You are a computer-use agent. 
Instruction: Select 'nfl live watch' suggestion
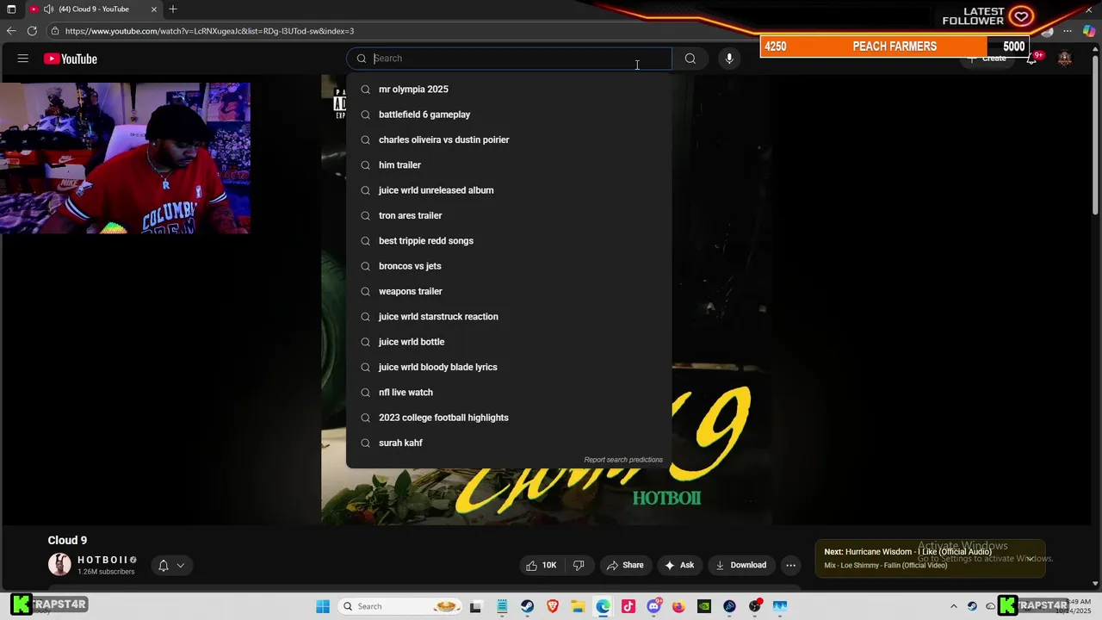pyautogui.click(x=509, y=393)
